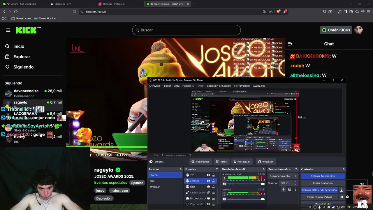Open Brave Wallet icon in toolbar
373x210 pixels.
[351, 12]
